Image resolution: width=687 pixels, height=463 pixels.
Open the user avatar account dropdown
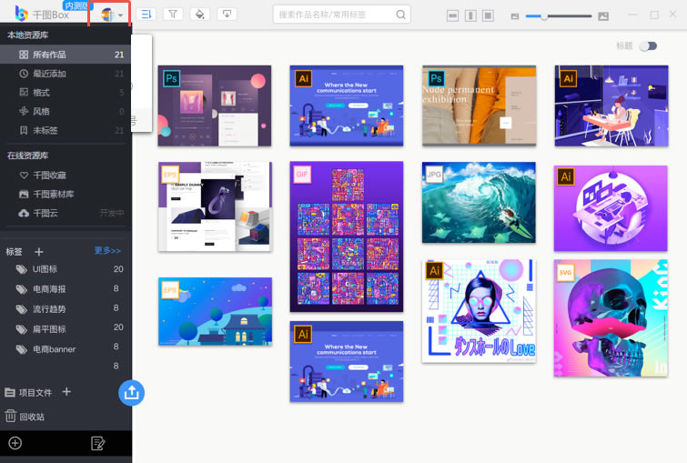111,15
